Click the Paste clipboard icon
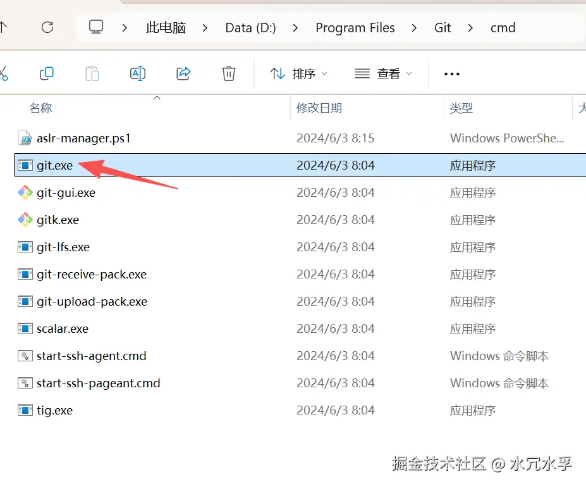The image size is (586, 486). pos(92,73)
